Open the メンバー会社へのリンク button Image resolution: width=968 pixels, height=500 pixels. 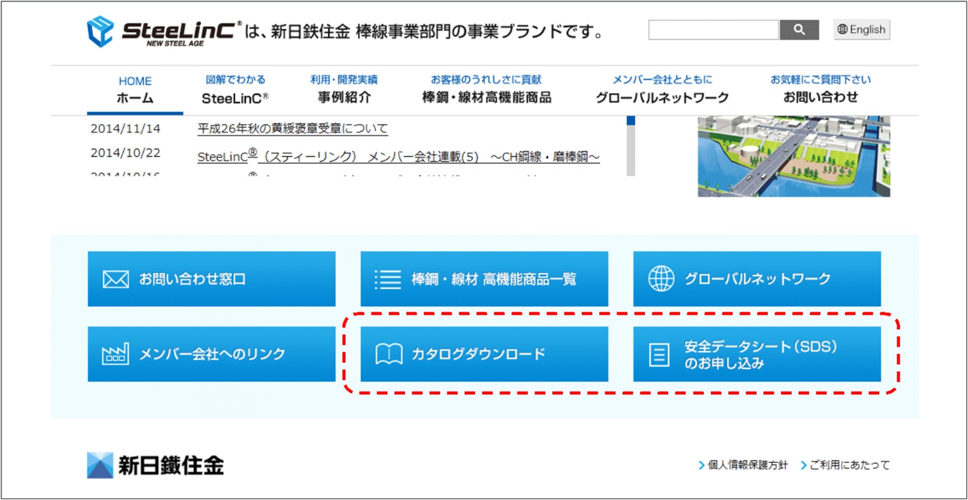(x=212, y=354)
